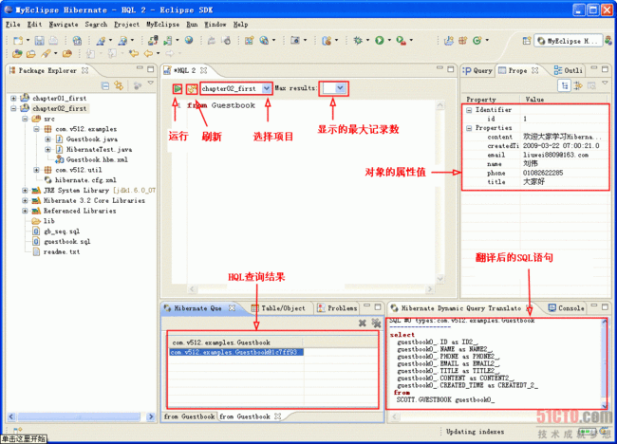Close the Package Explorer view

(x=84, y=70)
